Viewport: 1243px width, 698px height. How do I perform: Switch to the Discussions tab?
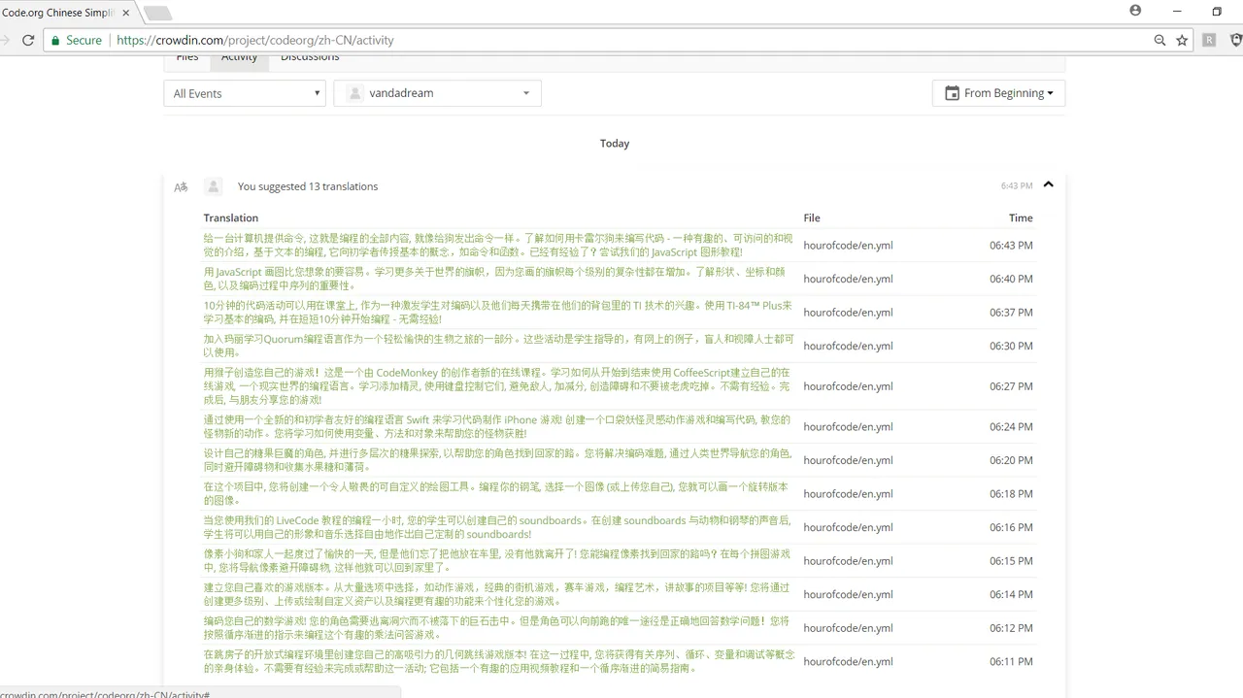[x=310, y=58]
